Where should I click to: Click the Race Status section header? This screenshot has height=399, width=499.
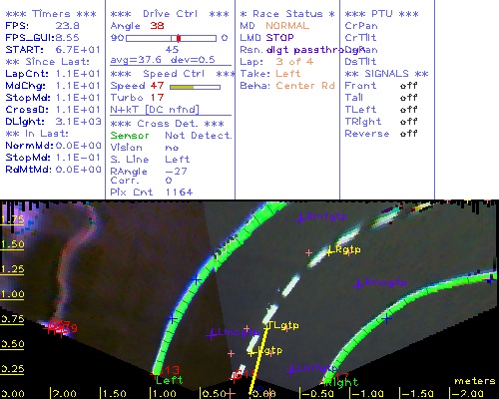287,14
